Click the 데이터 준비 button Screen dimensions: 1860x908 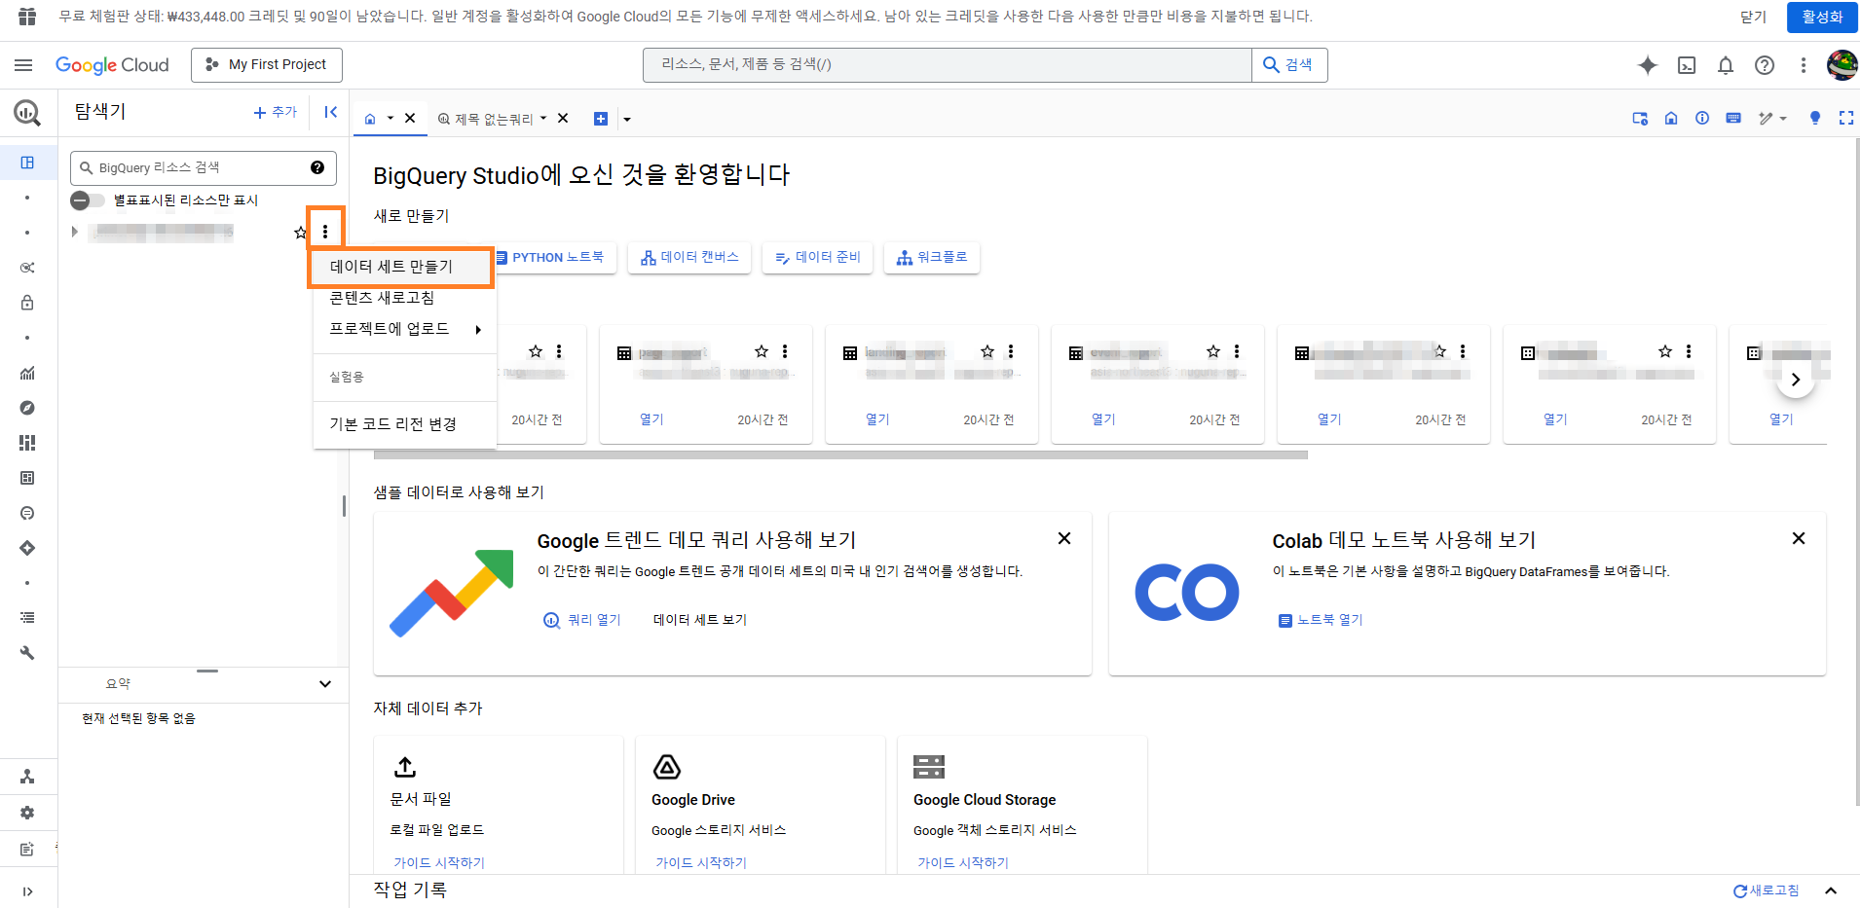pos(818,258)
